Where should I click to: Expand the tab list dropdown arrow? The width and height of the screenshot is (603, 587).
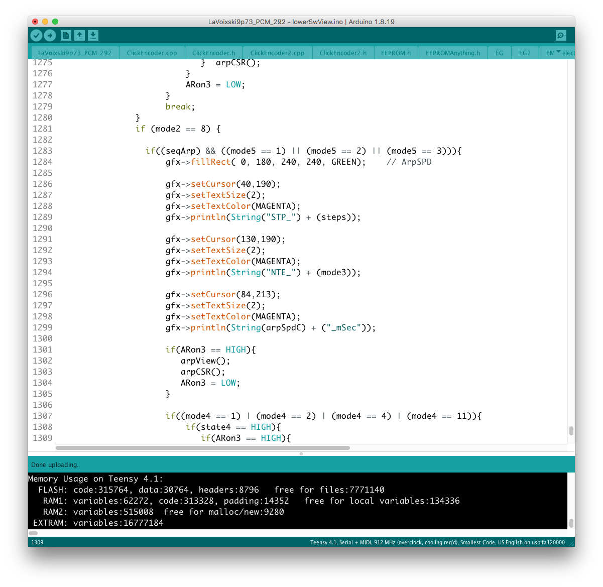[x=559, y=52]
